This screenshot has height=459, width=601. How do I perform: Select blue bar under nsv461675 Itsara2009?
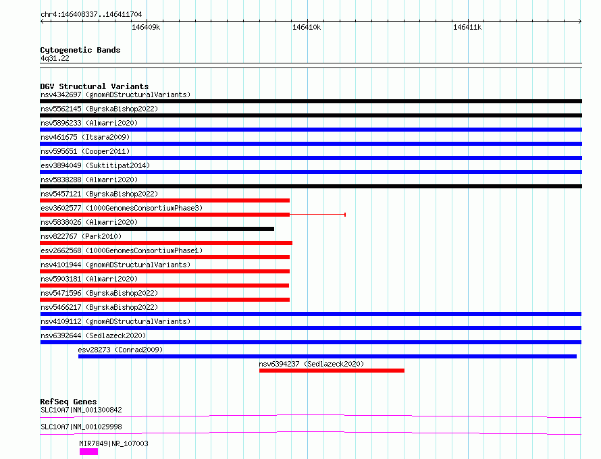coord(311,144)
